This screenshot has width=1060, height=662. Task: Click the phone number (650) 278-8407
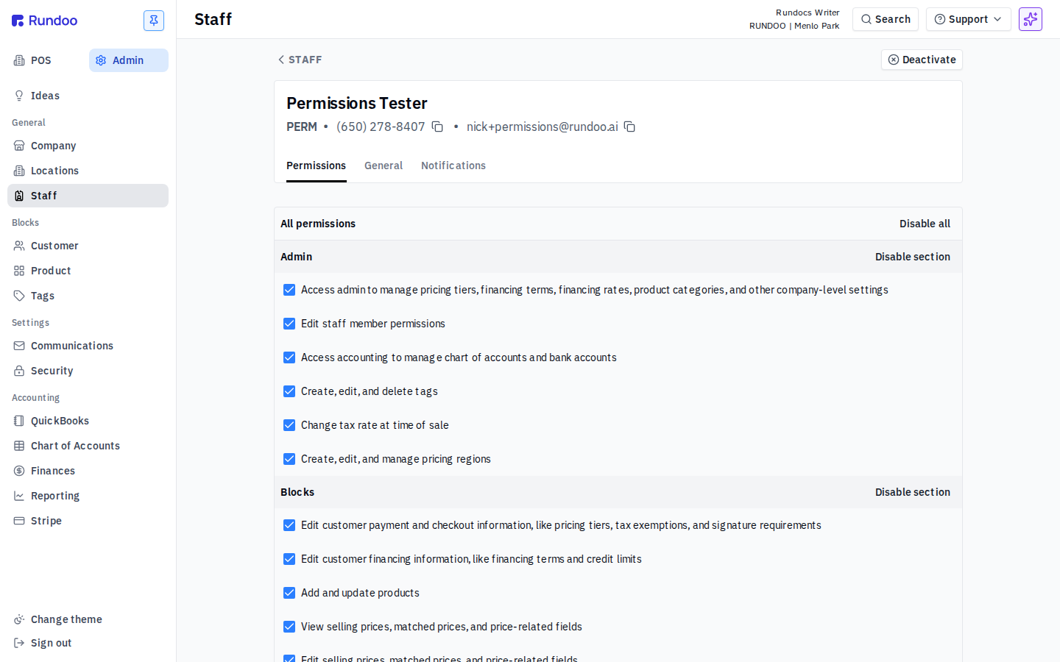click(381, 127)
